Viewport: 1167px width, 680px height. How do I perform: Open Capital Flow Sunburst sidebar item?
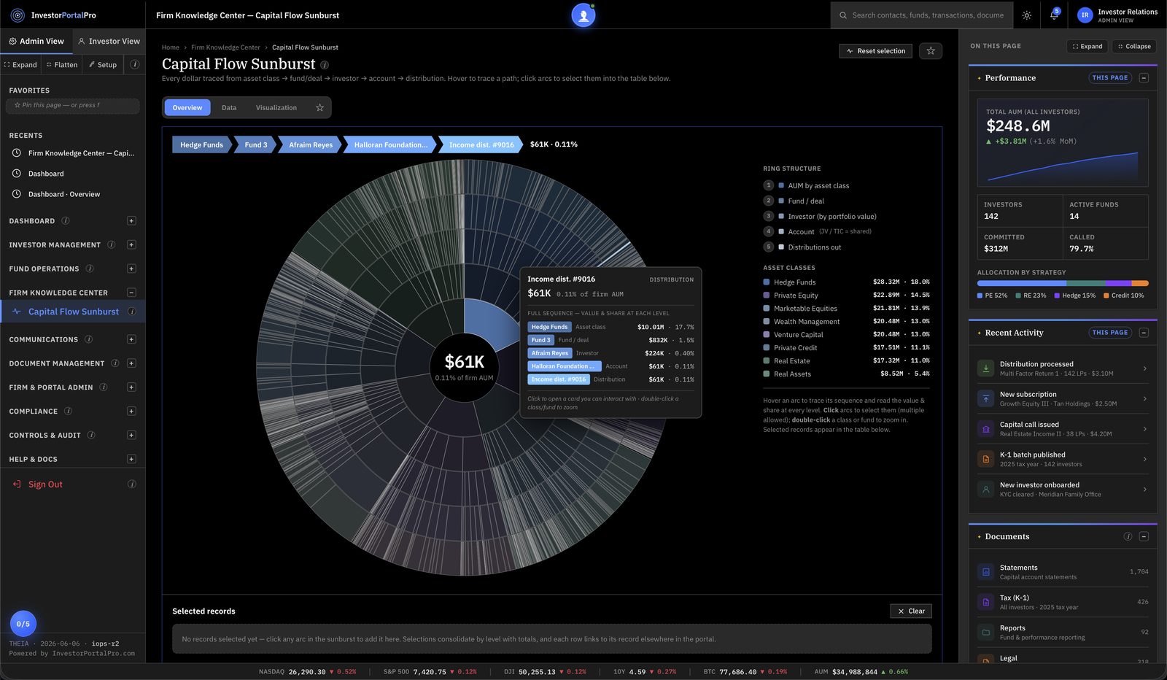(73, 312)
